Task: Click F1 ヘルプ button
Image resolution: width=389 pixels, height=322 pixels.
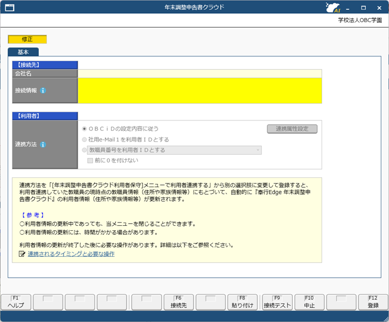Action: coord(16,302)
